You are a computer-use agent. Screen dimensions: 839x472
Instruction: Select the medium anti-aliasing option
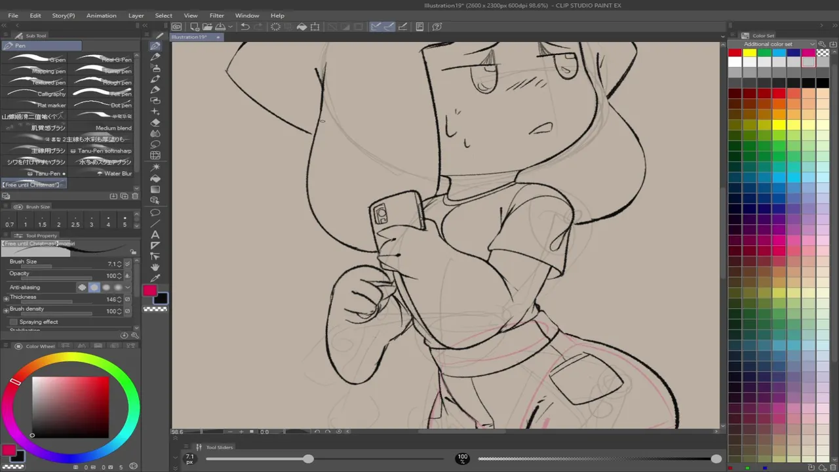click(x=106, y=287)
